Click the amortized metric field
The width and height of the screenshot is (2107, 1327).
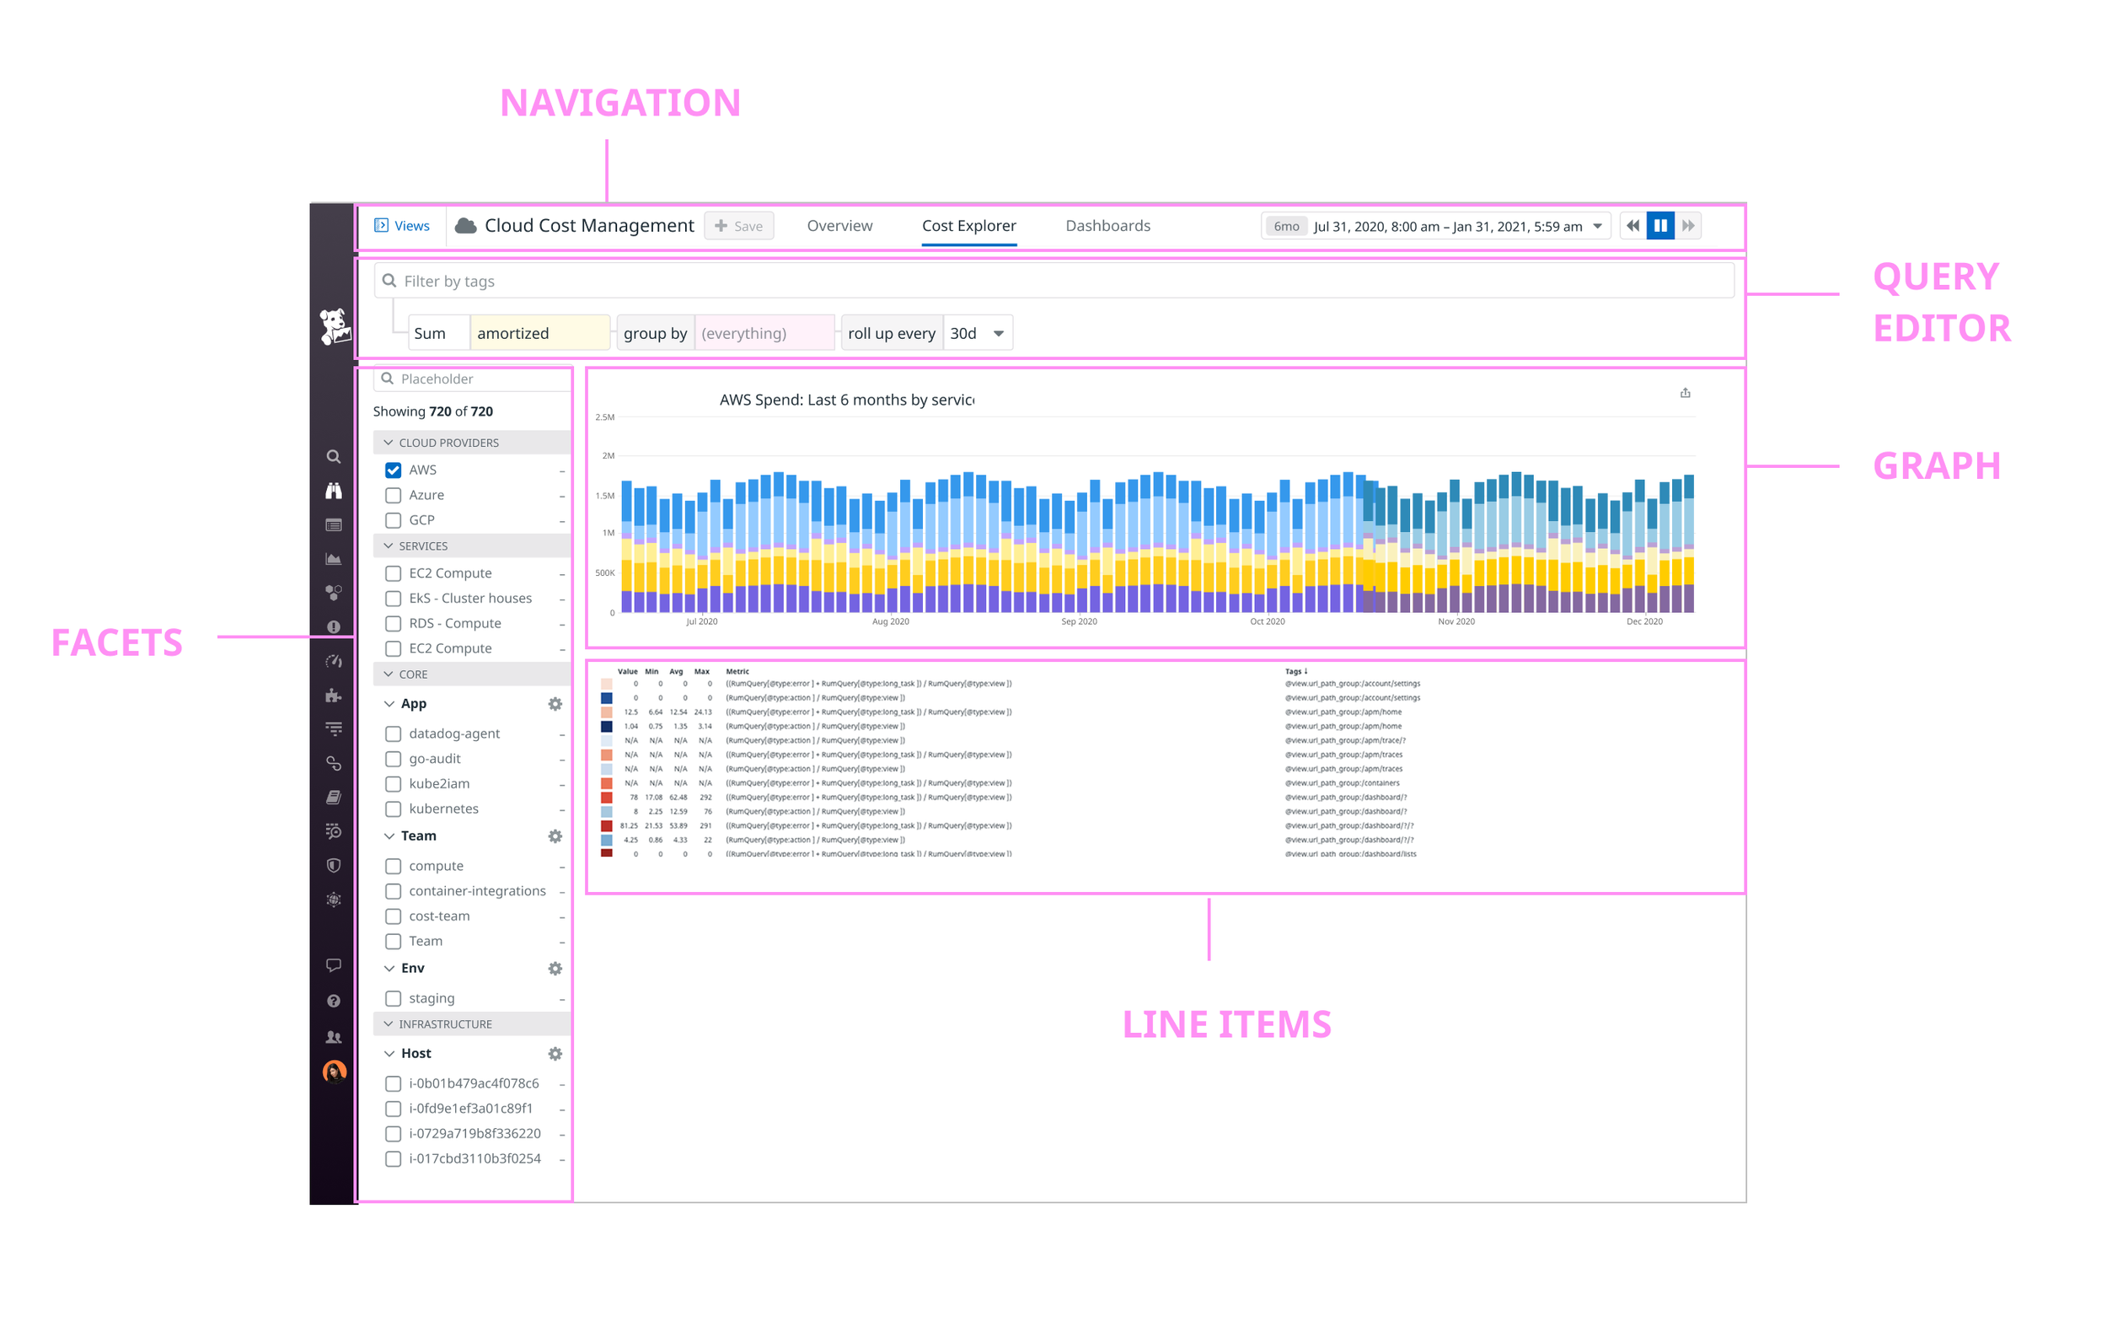(540, 334)
